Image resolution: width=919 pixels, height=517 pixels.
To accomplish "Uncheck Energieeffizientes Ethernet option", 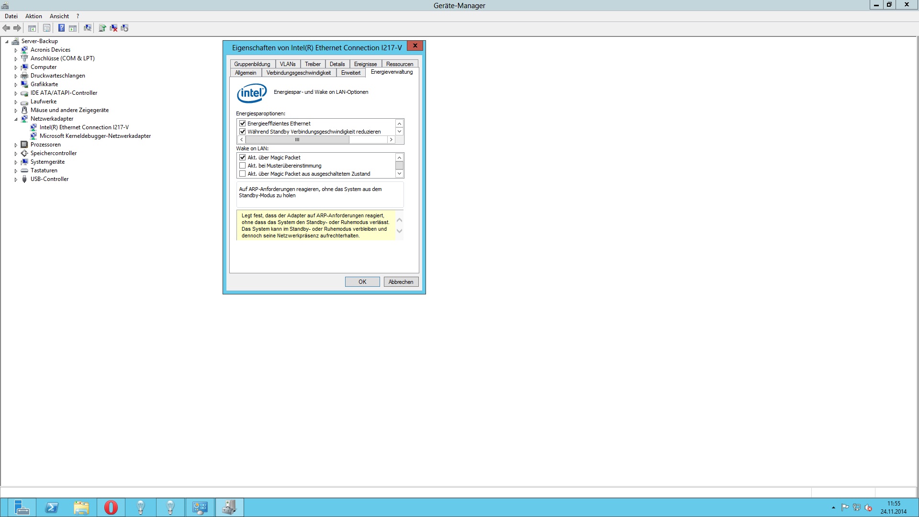I will click(243, 124).
